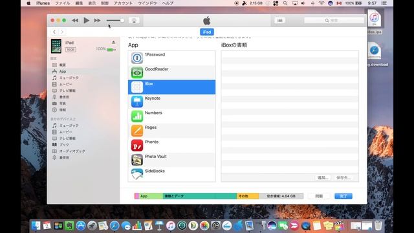This screenshot has width=414, height=233.
Task: Click the App segment of storage bar
Action: 151,196
